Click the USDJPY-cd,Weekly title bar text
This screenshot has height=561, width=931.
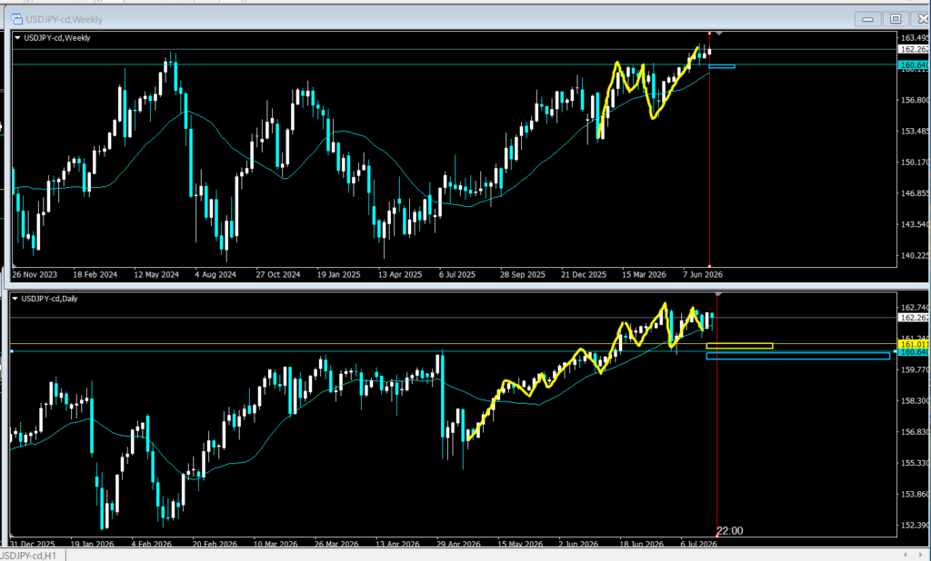point(65,20)
